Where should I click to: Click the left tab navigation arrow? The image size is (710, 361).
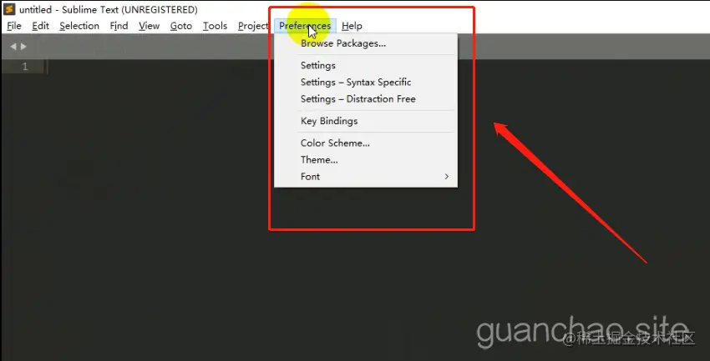tap(13, 46)
